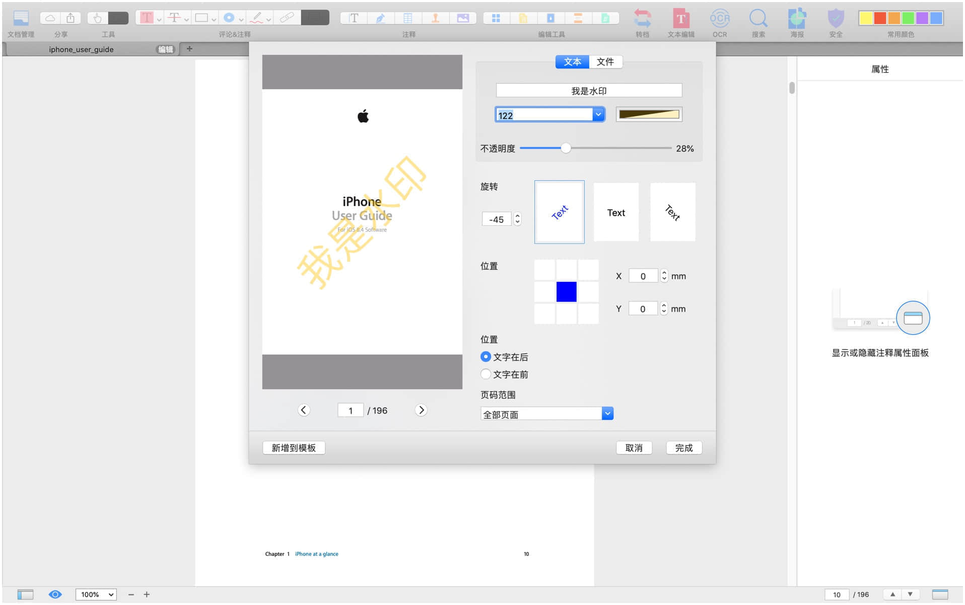The width and height of the screenshot is (965, 605).
Task: Select the text box T annotation tool
Action: pos(354,18)
